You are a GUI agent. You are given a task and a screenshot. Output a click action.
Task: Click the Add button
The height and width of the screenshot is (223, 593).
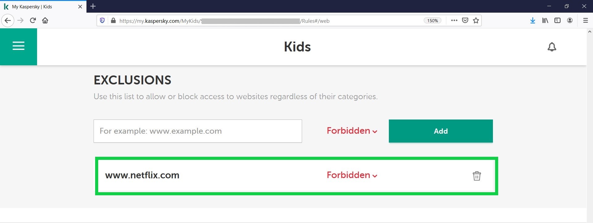[x=440, y=131]
